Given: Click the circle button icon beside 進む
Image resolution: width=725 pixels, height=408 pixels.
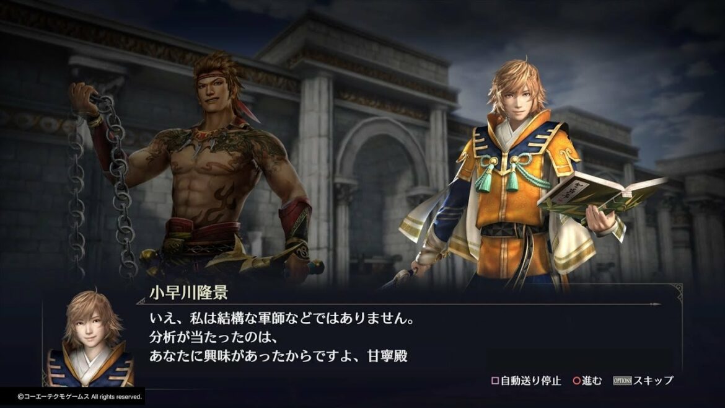Looking at the screenshot, I should (576, 381).
